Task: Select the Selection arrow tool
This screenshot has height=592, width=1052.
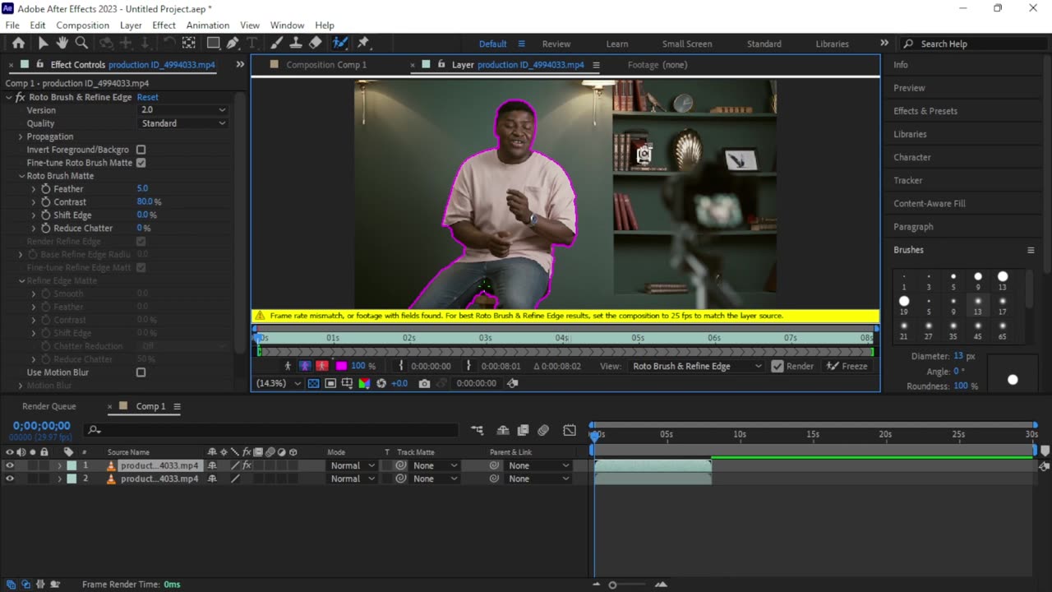Action: 43,44
